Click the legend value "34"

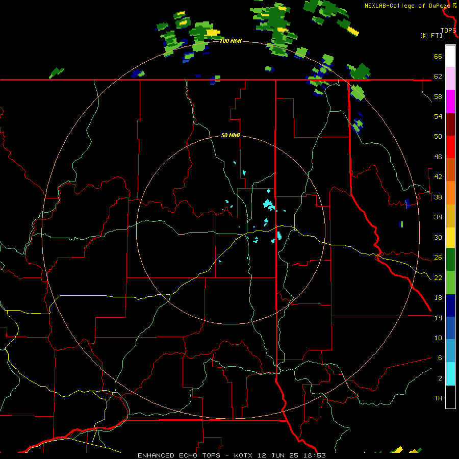coord(438,217)
